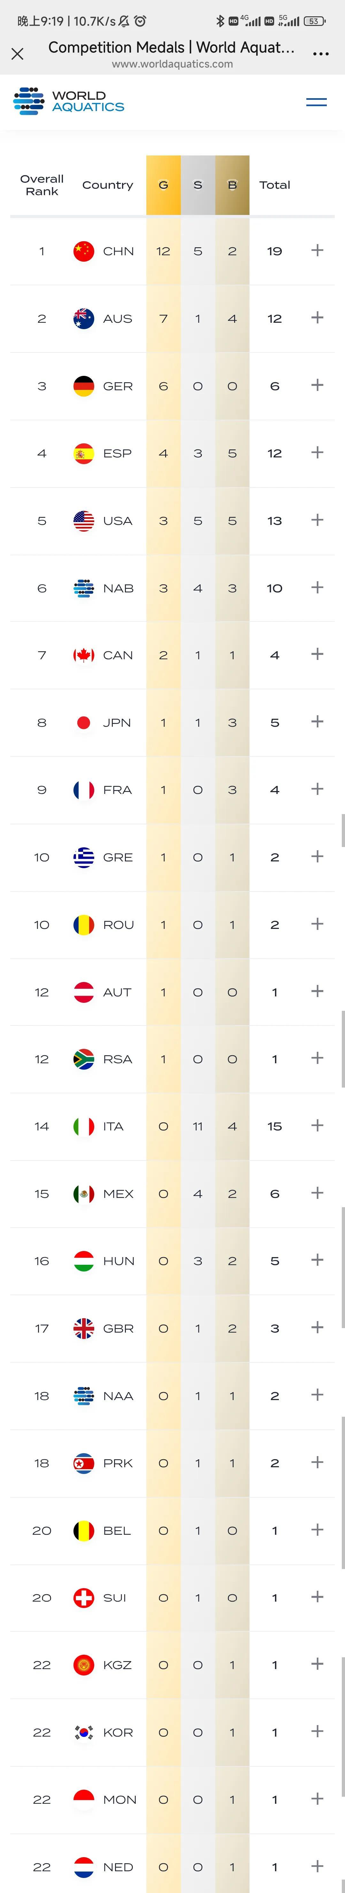Click the gold G column header
The height and width of the screenshot is (1893, 345).
[163, 185]
